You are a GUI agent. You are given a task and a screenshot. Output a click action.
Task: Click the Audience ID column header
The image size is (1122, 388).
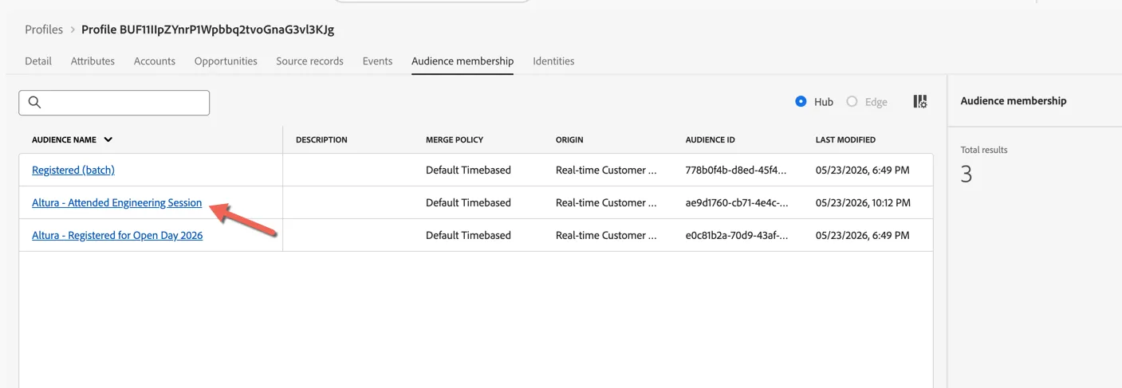point(711,139)
